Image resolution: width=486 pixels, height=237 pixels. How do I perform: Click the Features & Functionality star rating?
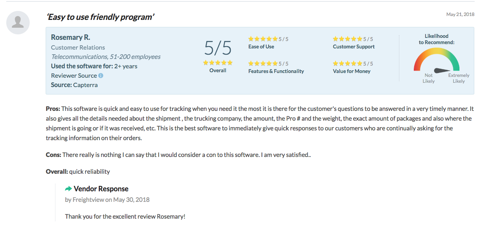263,64
